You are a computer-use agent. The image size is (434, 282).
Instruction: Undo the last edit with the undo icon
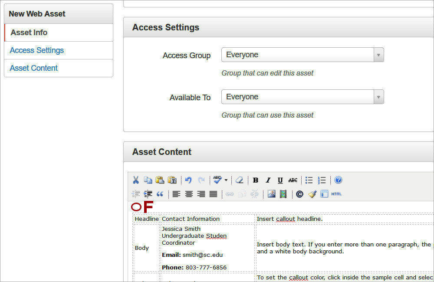point(188,180)
